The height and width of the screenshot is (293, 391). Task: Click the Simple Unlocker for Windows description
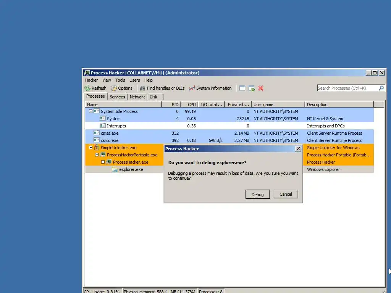coord(333,148)
